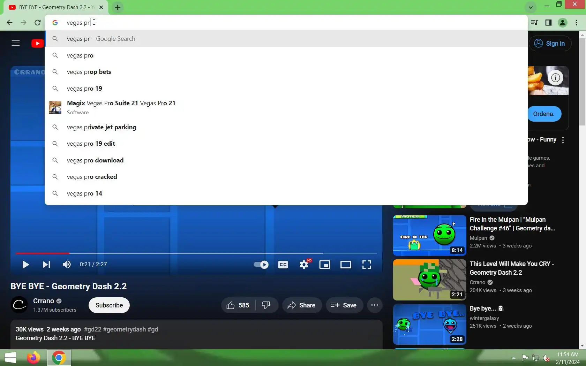Enable miniplayer mode

coord(325,265)
